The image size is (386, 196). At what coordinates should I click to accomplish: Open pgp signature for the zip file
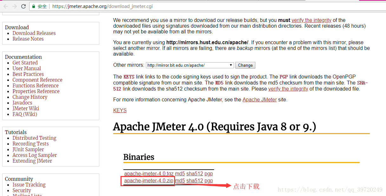pyautogui.click(x=209, y=181)
